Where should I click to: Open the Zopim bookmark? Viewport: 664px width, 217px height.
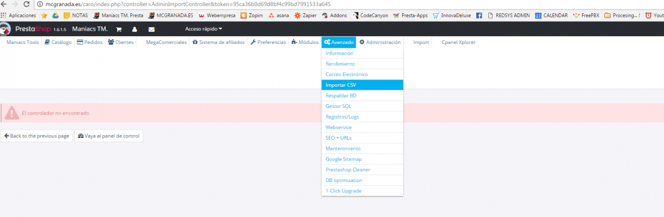(252, 15)
